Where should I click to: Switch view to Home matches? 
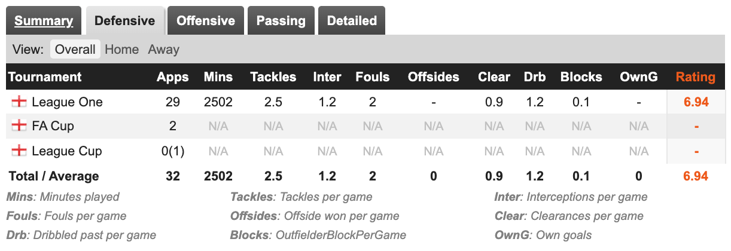(x=121, y=50)
